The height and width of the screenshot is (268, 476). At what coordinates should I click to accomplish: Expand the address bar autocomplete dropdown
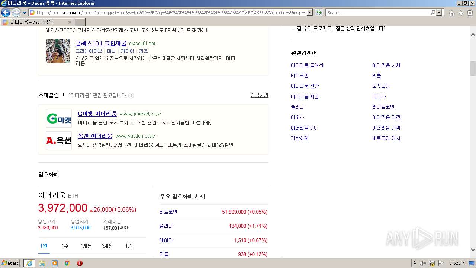tap(310, 13)
